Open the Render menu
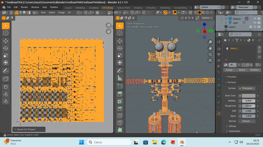263x147 pixels. click(x=24, y=7)
